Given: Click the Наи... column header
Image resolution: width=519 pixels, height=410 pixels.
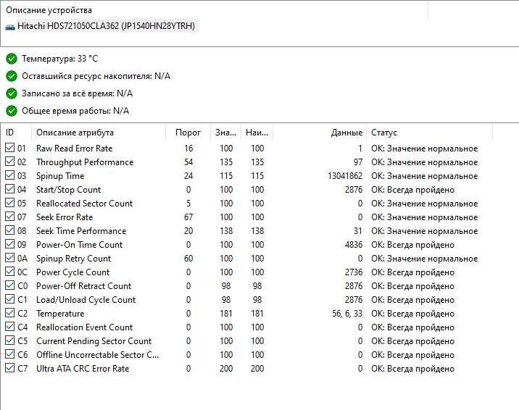Looking at the screenshot, I should tap(257, 133).
